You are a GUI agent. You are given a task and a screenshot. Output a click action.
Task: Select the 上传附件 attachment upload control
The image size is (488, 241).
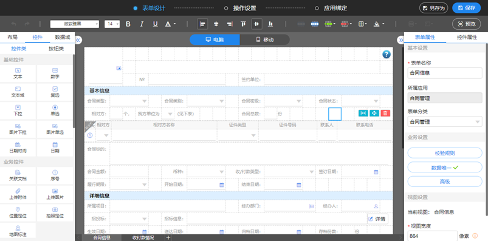tap(18, 194)
